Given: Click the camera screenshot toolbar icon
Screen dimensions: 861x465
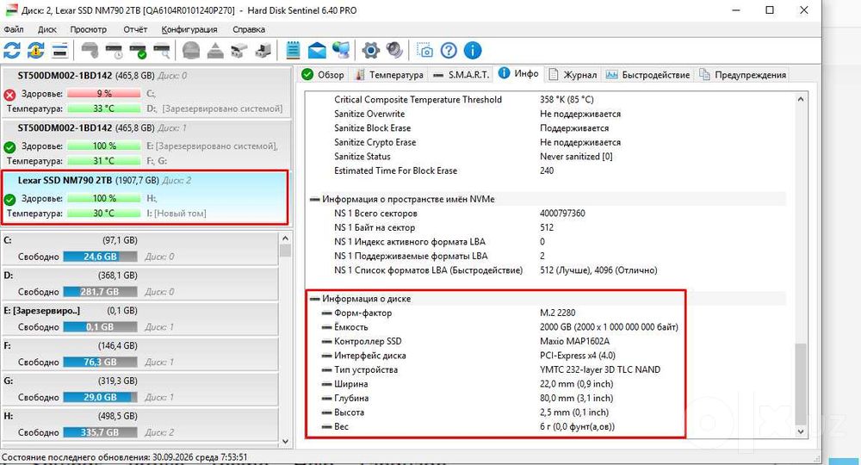Looking at the screenshot, I should [424, 51].
